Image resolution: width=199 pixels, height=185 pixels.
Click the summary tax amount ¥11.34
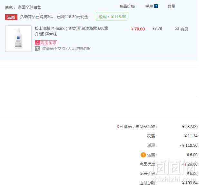[x=191, y=136]
